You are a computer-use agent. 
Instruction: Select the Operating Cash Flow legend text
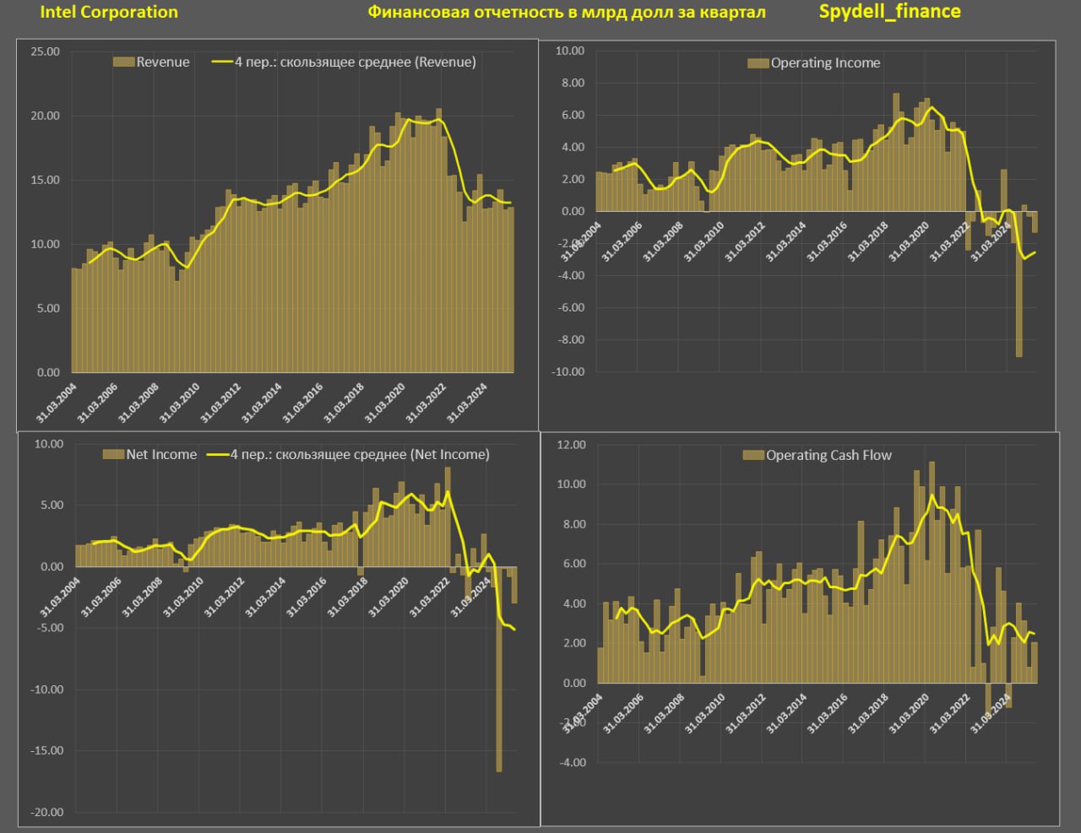tap(828, 456)
